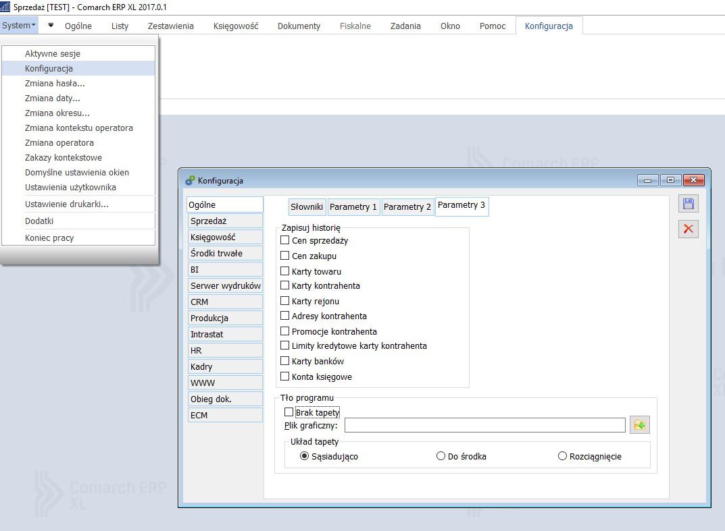The height and width of the screenshot is (531, 725).
Task: Check the Karty kontrahenta checkbox
Action: (x=285, y=285)
